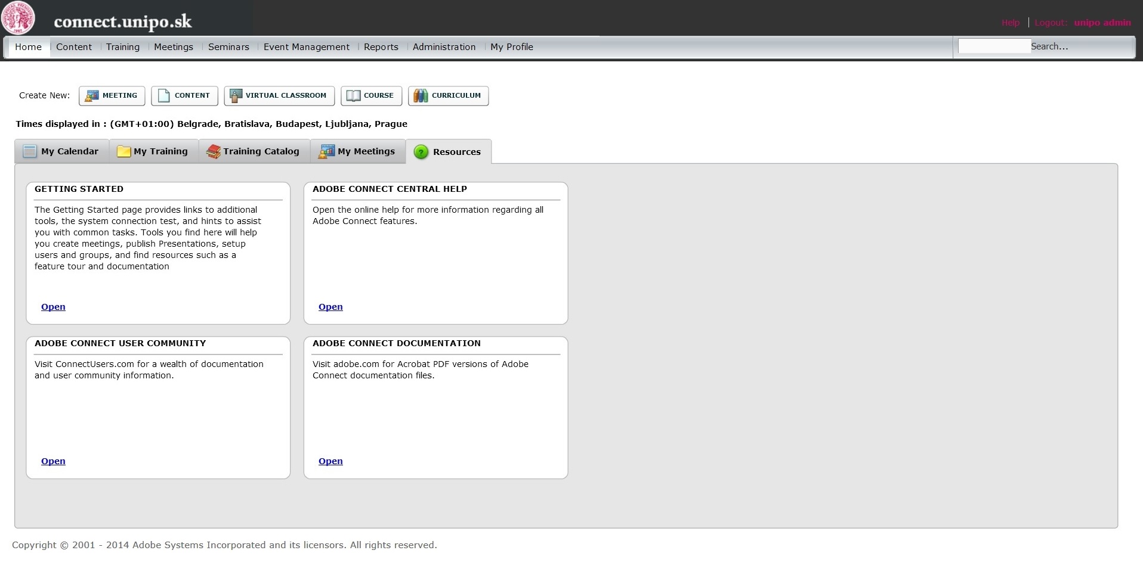Open Event Management in the navigation bar
1143x572 pixels.
click(x=307, y=47)
